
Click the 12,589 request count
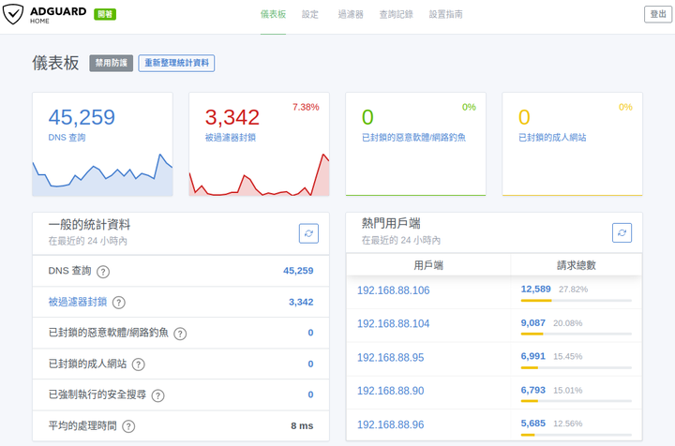(x=535, y=289)
